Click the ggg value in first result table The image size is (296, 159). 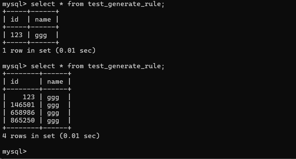pyautogui.click(x=41, y=35)
